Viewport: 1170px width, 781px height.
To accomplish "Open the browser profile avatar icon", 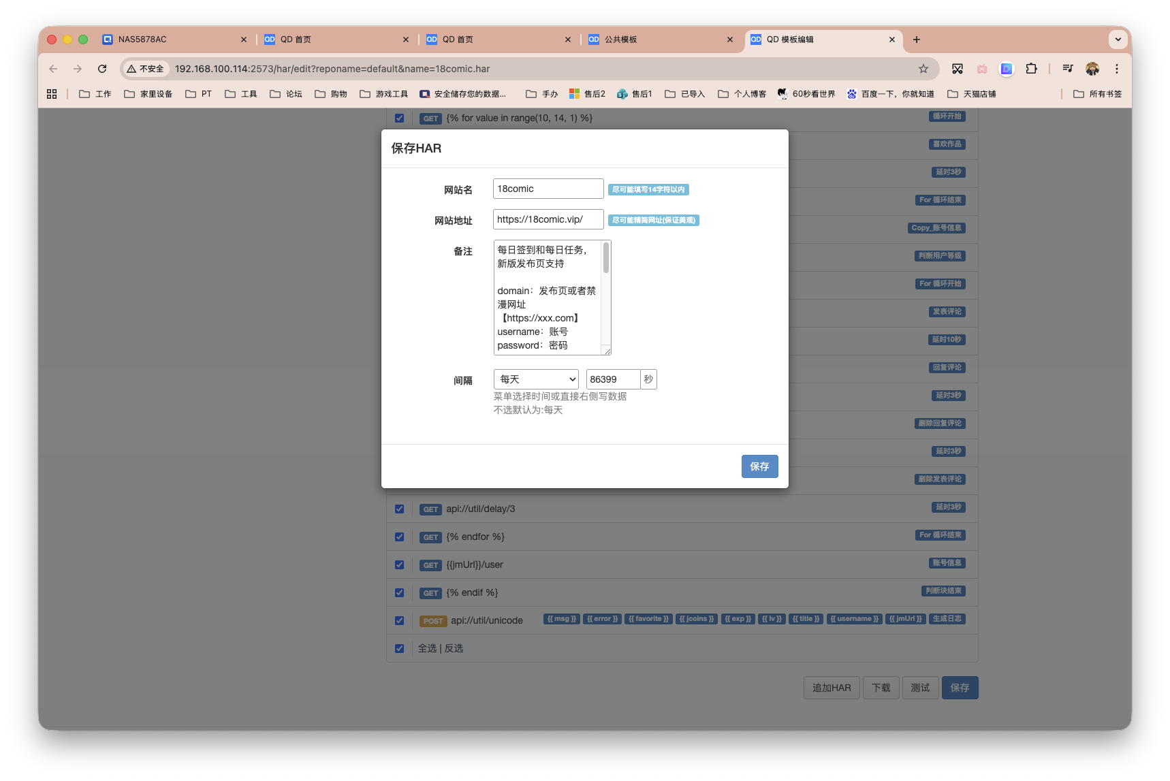I will (1092, 68).
